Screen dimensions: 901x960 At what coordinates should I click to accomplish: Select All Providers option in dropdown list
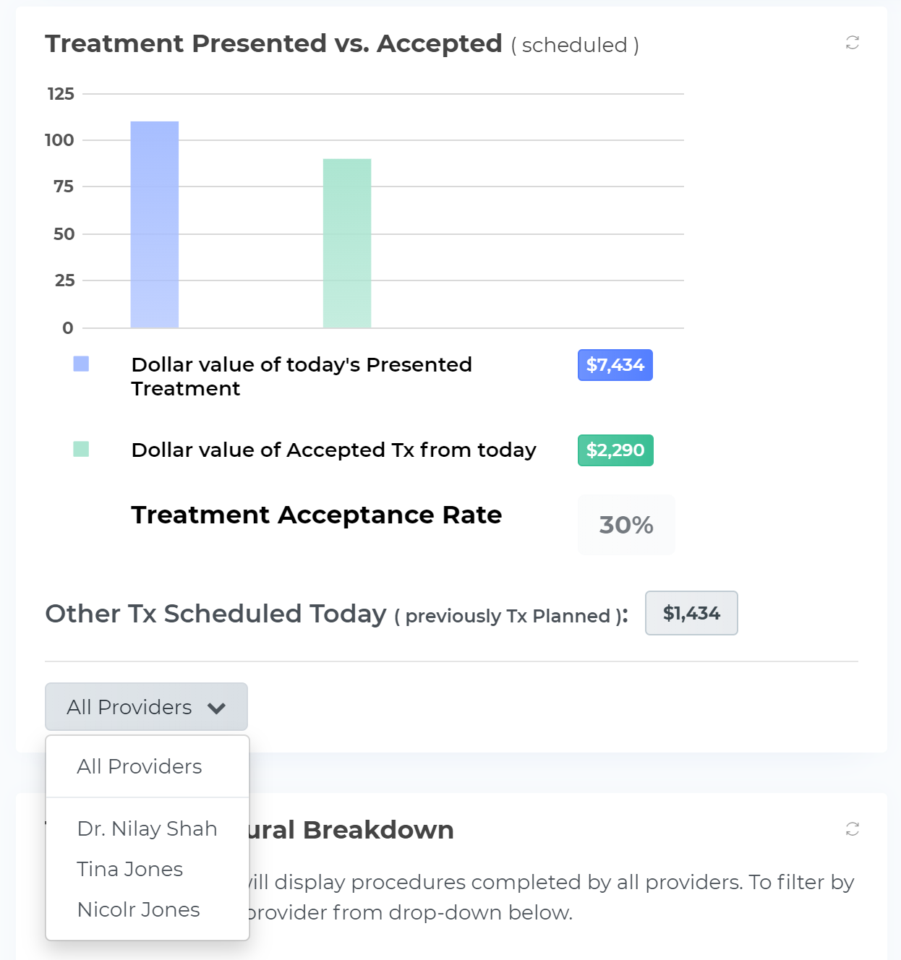[140, 766]
